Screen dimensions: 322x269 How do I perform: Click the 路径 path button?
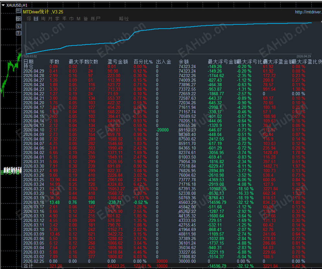[x=124, y=19]
